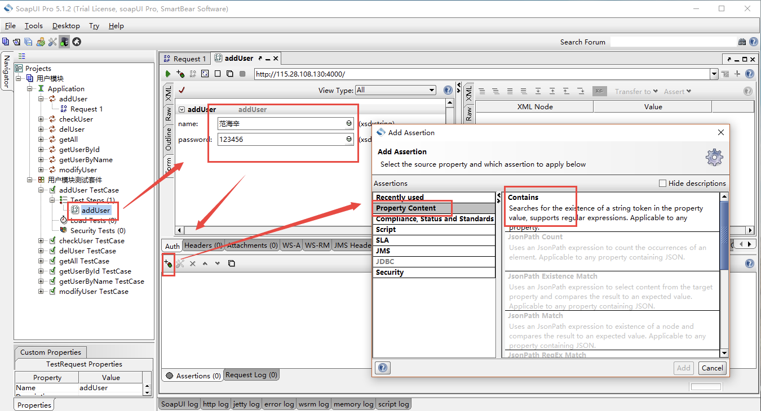Expand the checkUser interface node
The height and width of the screenshot is (411, 761).
point(41,119)
